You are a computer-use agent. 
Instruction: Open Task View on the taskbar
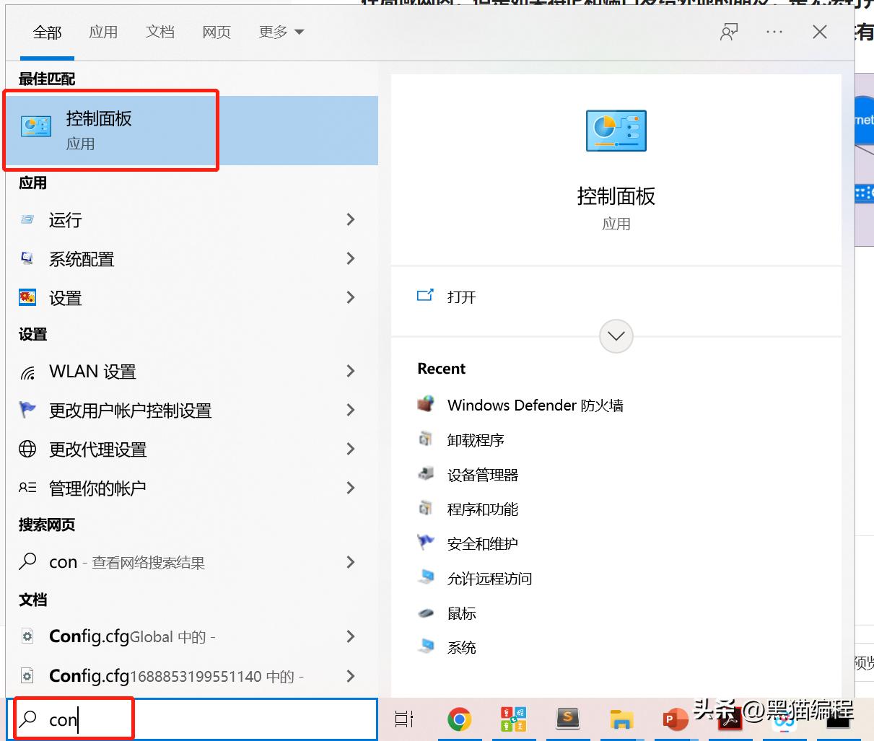tap(404, 719)
